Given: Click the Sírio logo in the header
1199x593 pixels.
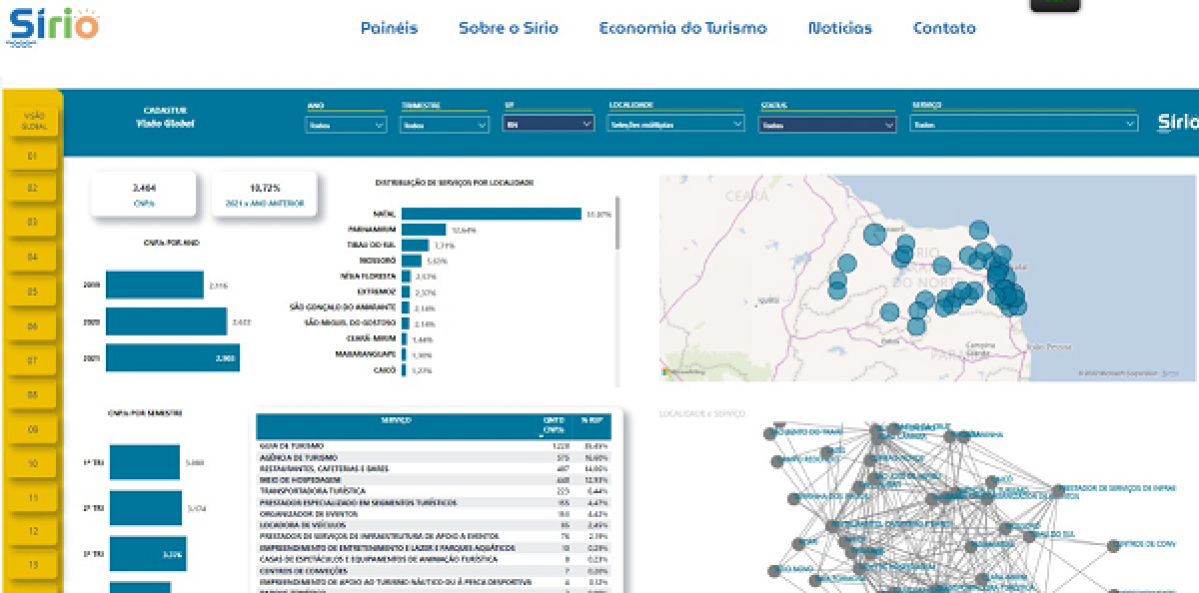Looking at the screenshot, I should 54,23.
